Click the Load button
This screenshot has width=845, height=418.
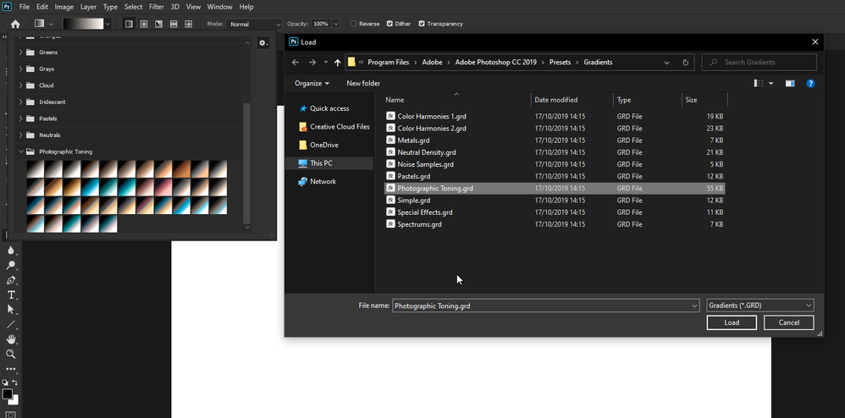732,322
